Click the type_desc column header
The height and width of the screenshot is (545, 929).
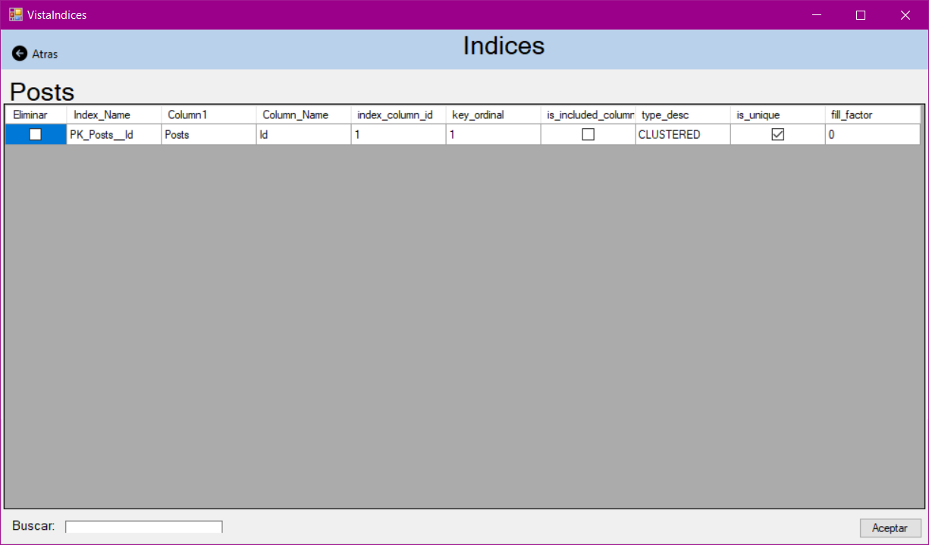(x=681, y=114)
